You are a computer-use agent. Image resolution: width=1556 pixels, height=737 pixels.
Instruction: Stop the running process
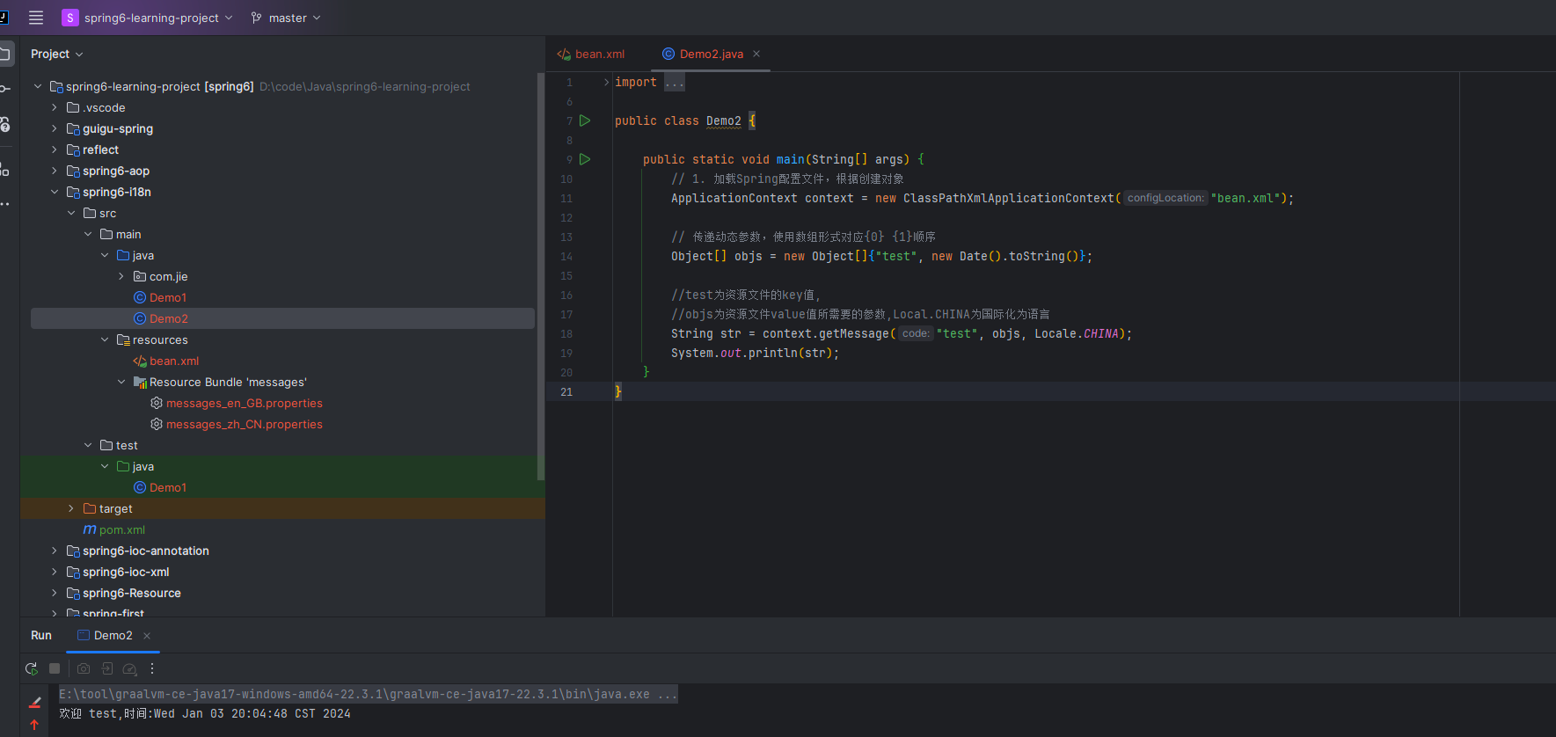55,668
